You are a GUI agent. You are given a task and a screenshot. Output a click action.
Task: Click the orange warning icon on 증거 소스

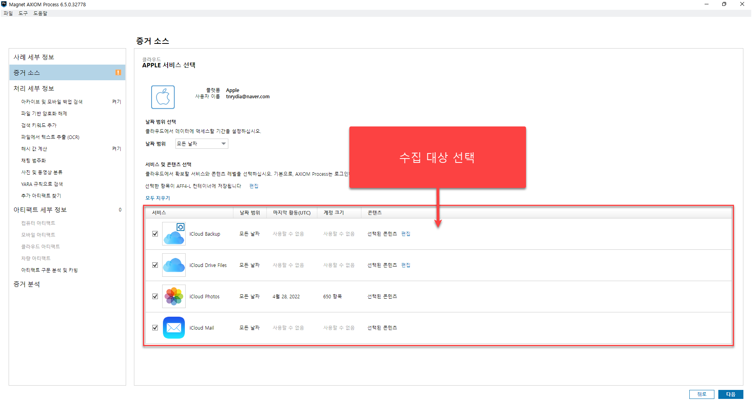pyautogui.click(x=118, y=72)
